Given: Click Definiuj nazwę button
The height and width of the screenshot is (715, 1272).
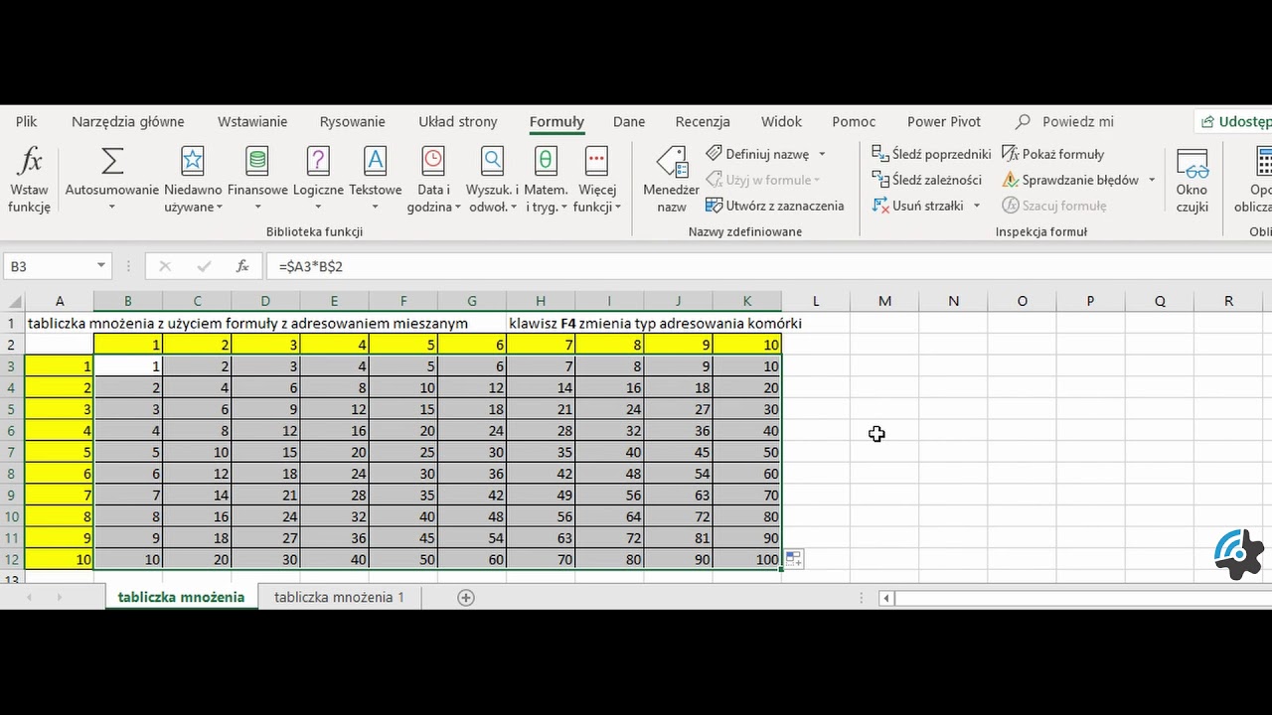Looking at the screenshot, I should pos(758,154).
